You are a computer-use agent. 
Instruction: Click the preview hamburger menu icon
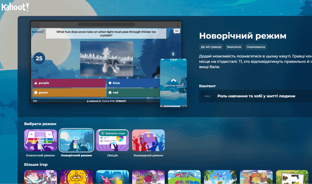coord(36,25)
